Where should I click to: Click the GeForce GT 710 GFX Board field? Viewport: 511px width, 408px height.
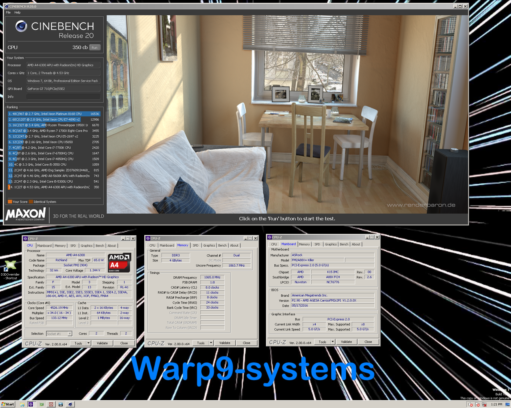pyautogui.click(x=63, y=89)
